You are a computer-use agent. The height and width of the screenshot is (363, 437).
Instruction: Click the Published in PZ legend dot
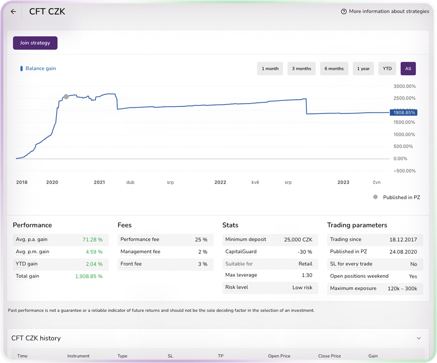[x=375, y=197]
